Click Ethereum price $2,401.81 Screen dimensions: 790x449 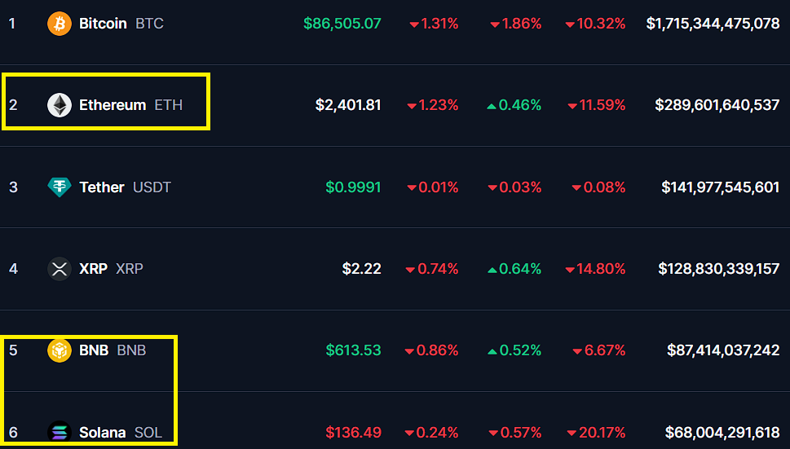(348, 105)
